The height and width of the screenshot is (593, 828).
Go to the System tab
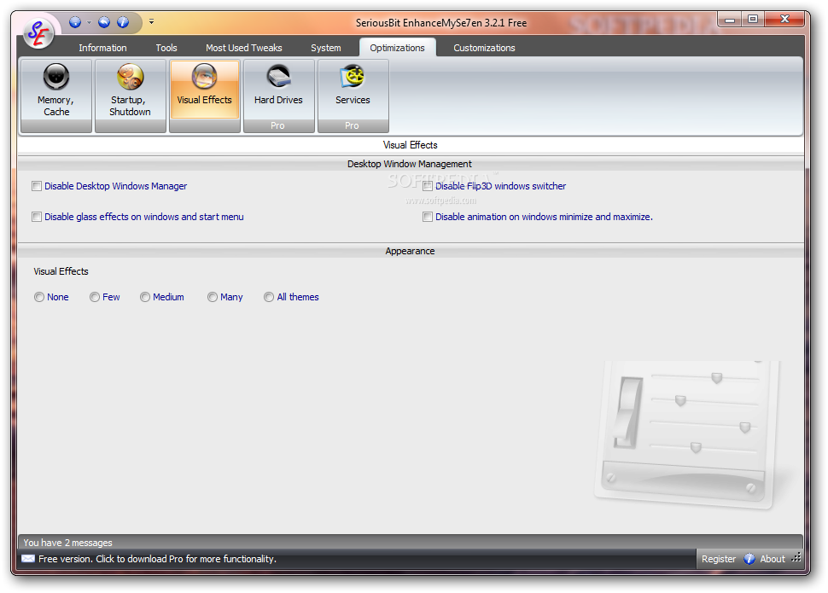point(326,48)
